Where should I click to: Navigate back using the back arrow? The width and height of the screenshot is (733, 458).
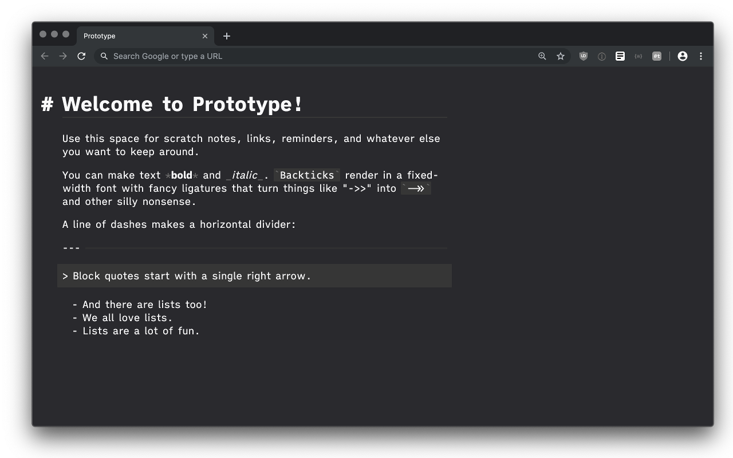[45, 56]
